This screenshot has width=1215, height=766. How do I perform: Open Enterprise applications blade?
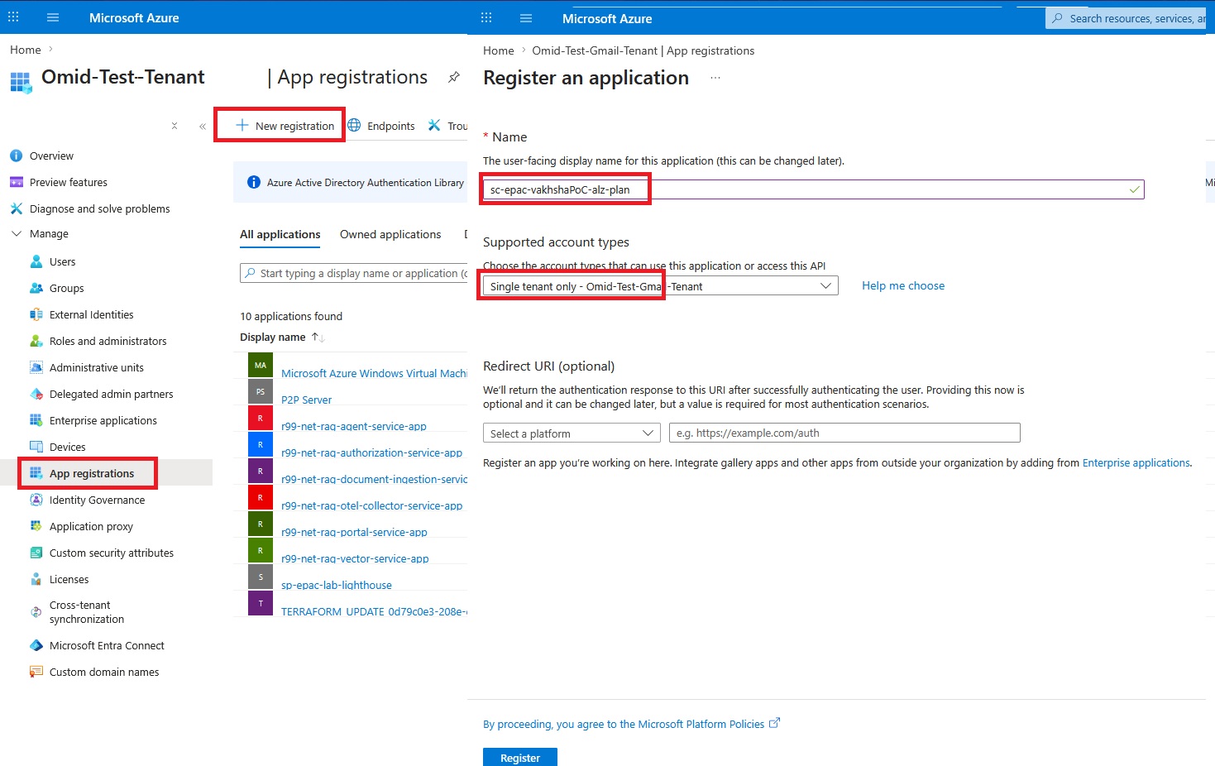click(x=102, y=420)
